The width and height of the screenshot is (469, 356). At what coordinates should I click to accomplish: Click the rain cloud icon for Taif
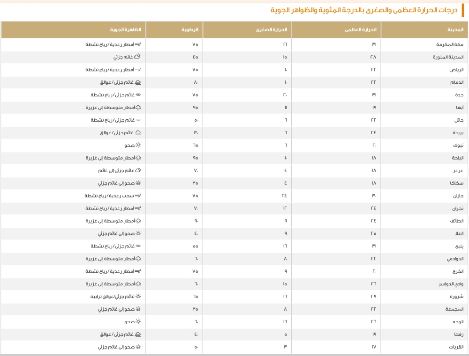(x=138, y=221)
